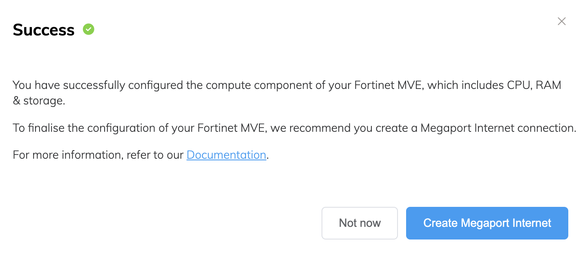583x255 pixels.
Task: Select the check mark beside Success heading
Action: coord(88,29)
